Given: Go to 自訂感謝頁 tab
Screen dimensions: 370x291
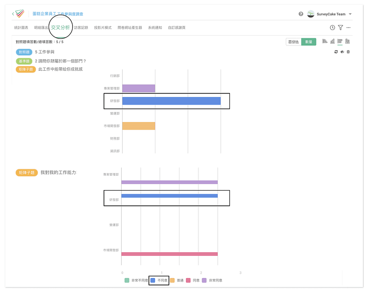Looking at the screenshot, I should 177,28.
